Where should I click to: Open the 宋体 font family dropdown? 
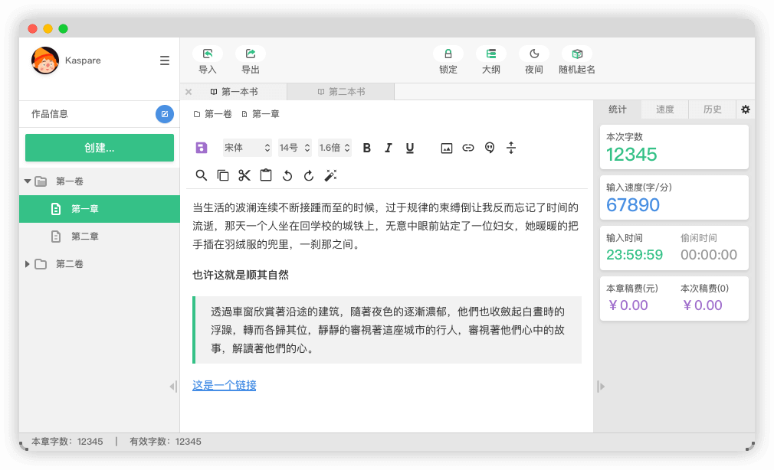click(247, 148)
